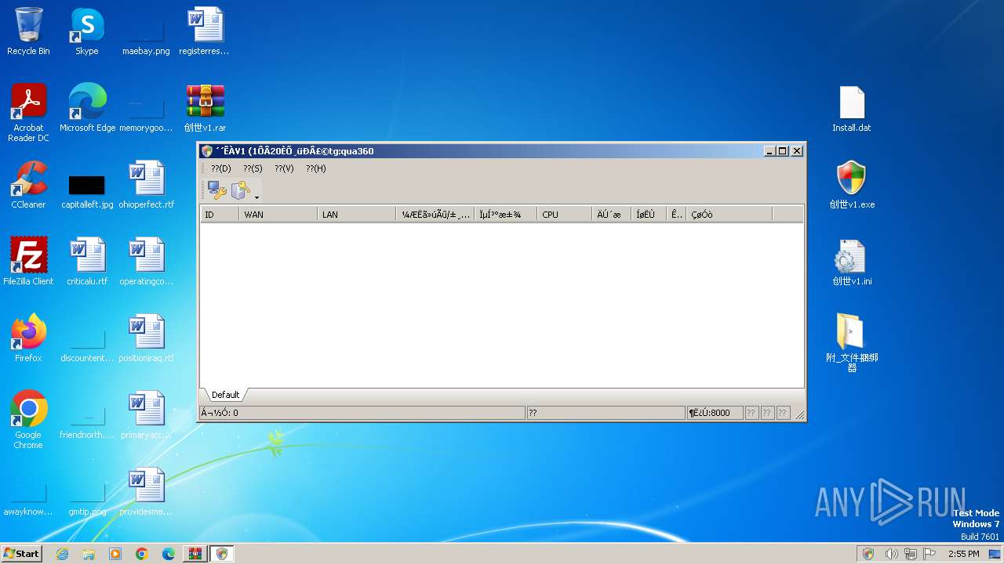Select primaryacc document on desktop
Viewport: 1004px width, 564px height.
tap(146, 416)
